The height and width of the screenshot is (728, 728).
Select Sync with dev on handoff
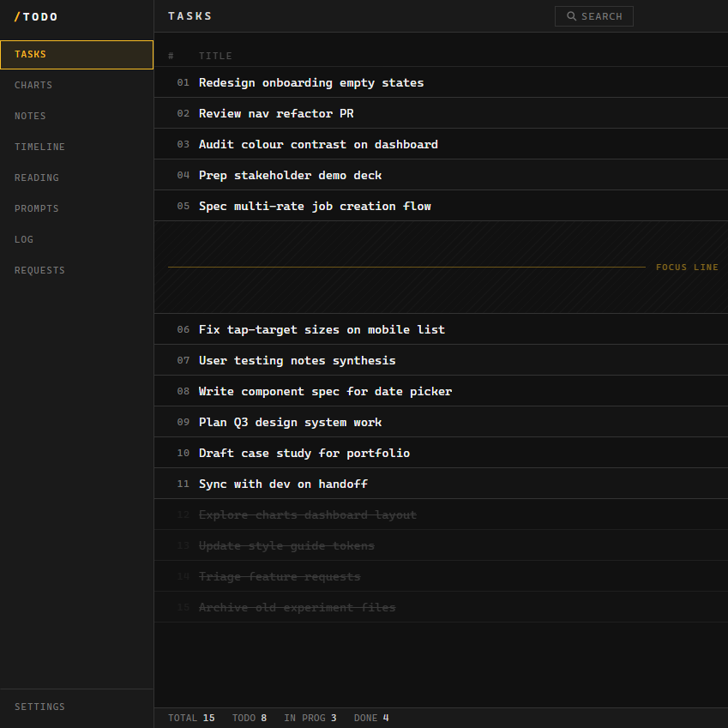point(441,484)
